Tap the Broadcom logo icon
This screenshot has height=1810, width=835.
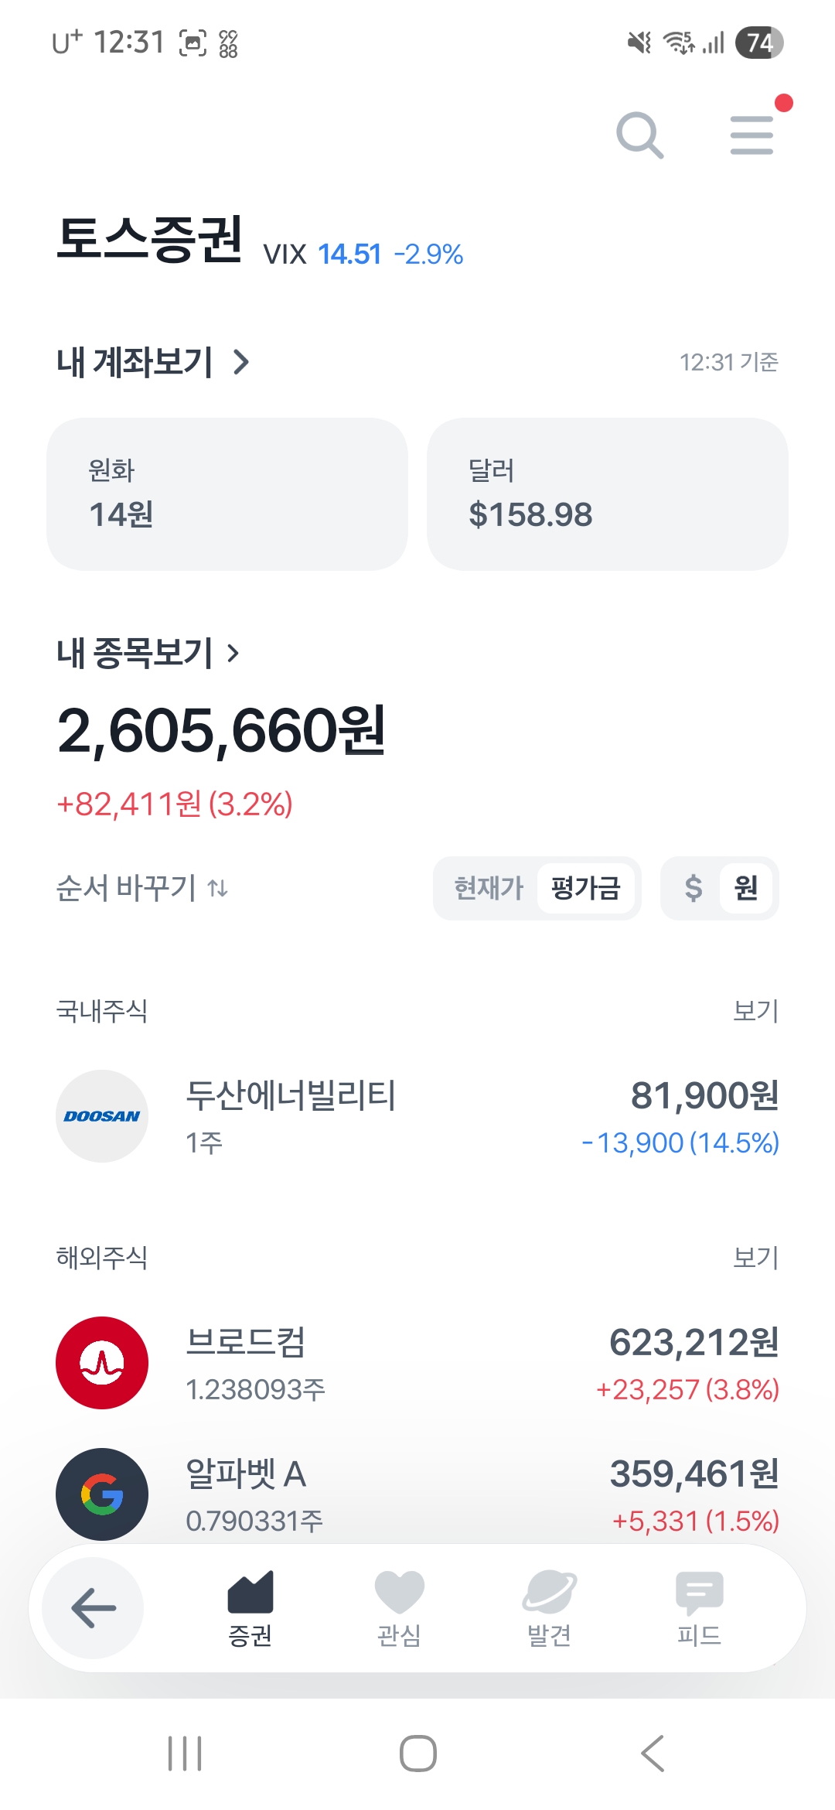click(102, 1363)
